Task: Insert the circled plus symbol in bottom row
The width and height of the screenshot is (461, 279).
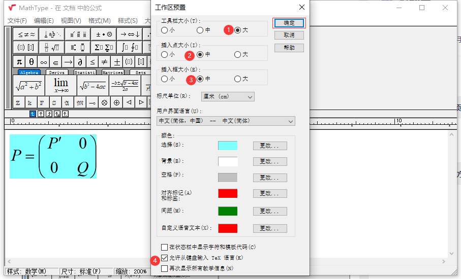Action: (117, 102)
